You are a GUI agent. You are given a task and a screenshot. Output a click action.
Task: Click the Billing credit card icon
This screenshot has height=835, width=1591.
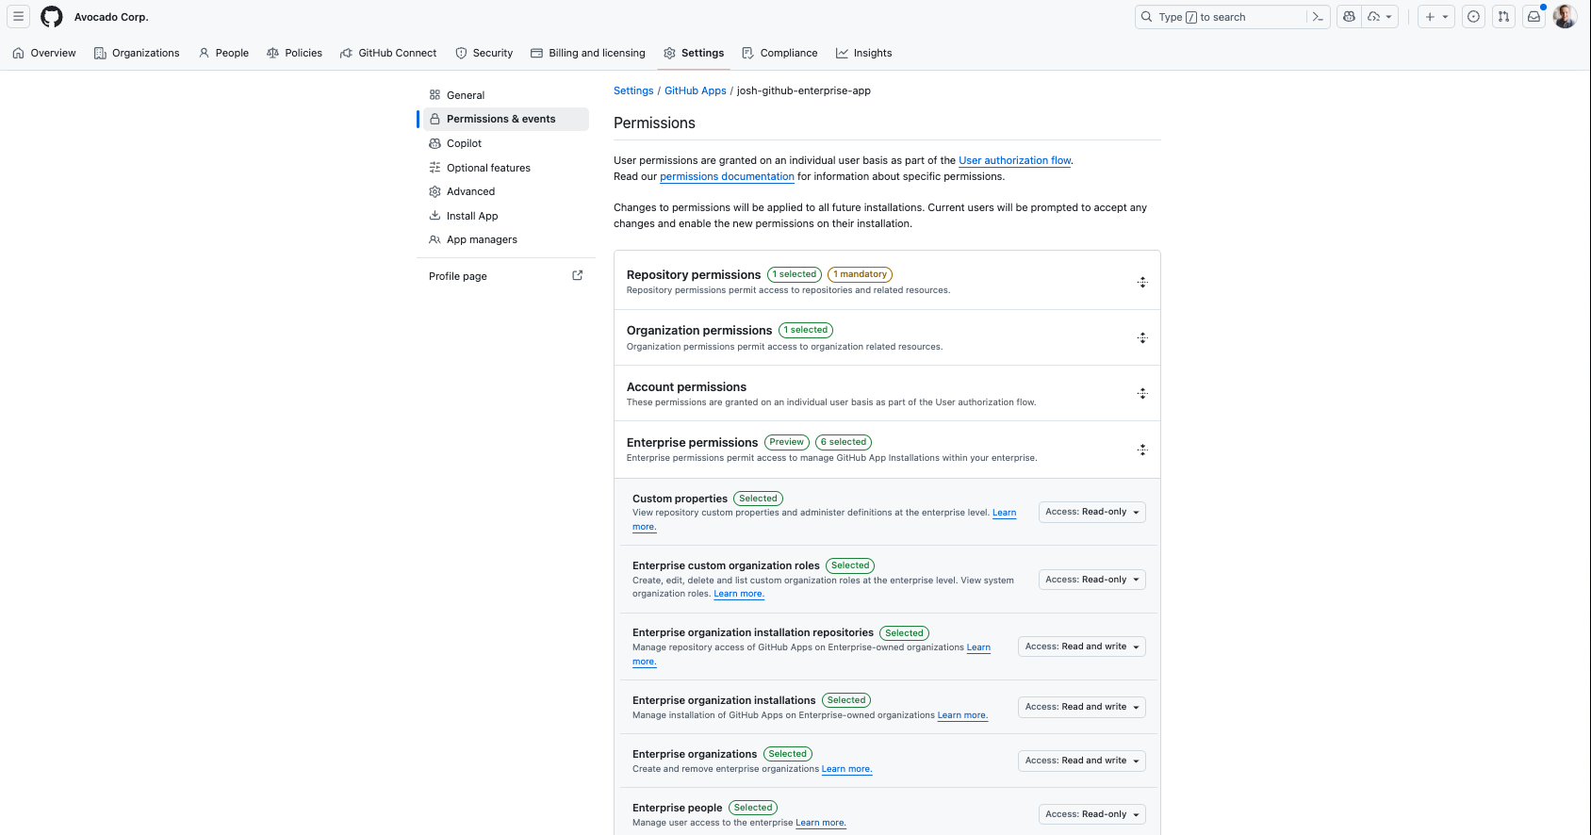pos(536,53)
